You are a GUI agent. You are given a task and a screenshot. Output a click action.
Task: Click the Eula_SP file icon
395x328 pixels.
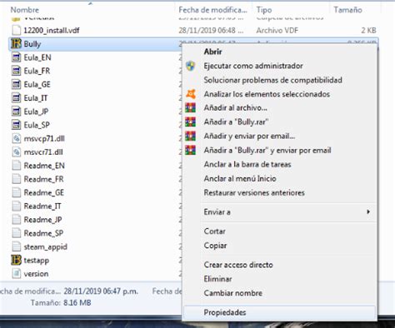[17, 125]
